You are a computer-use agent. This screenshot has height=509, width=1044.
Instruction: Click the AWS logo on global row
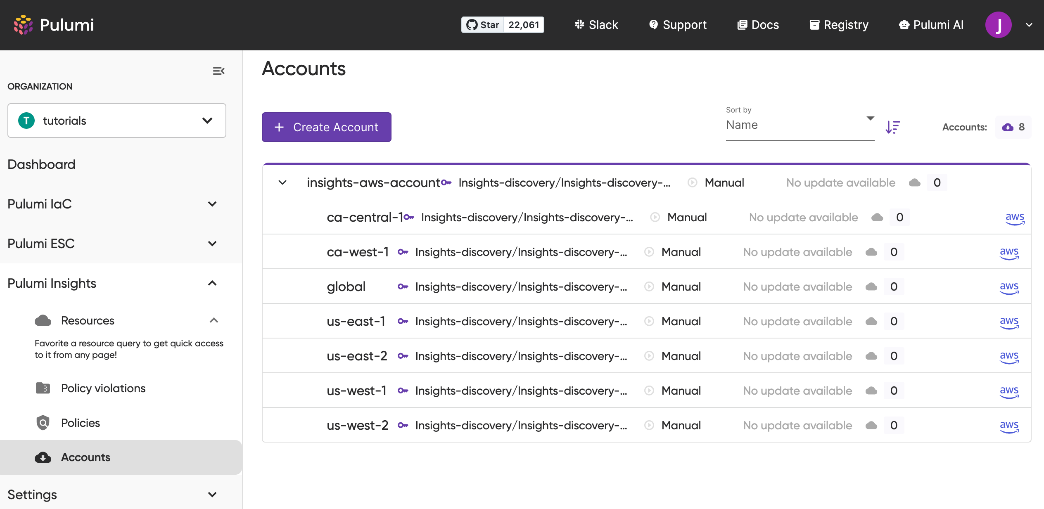click(x=1009, y=287)
